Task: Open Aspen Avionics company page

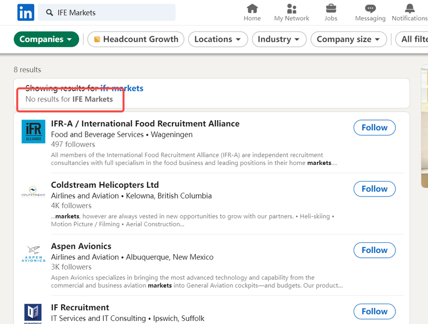Action: [81, 246]
